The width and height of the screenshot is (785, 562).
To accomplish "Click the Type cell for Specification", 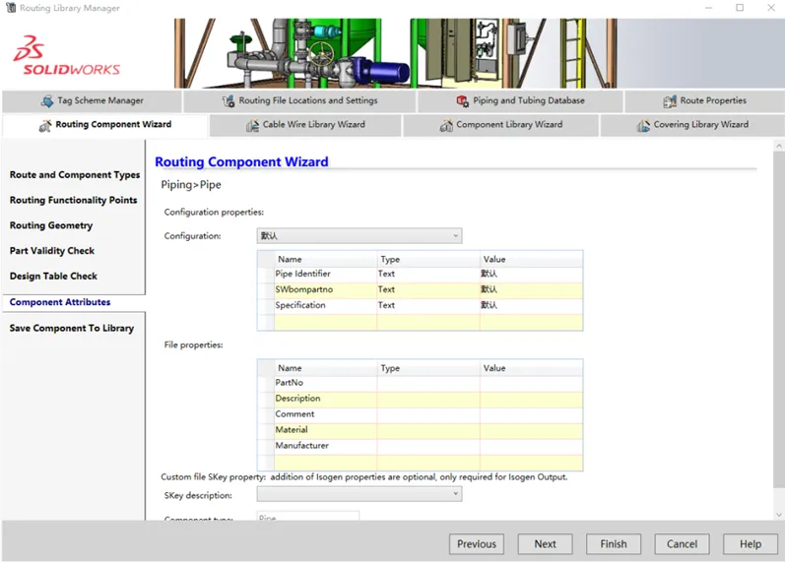I will (428, 305).
